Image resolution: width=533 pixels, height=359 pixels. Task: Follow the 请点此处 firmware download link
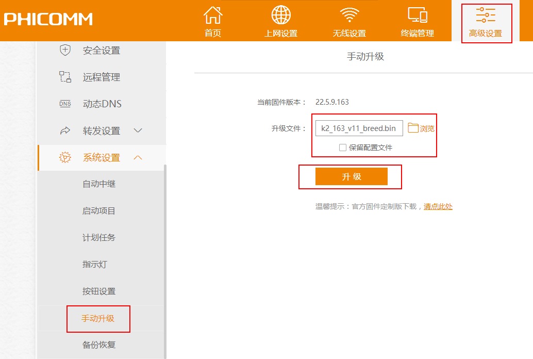[x=438, y=206]
